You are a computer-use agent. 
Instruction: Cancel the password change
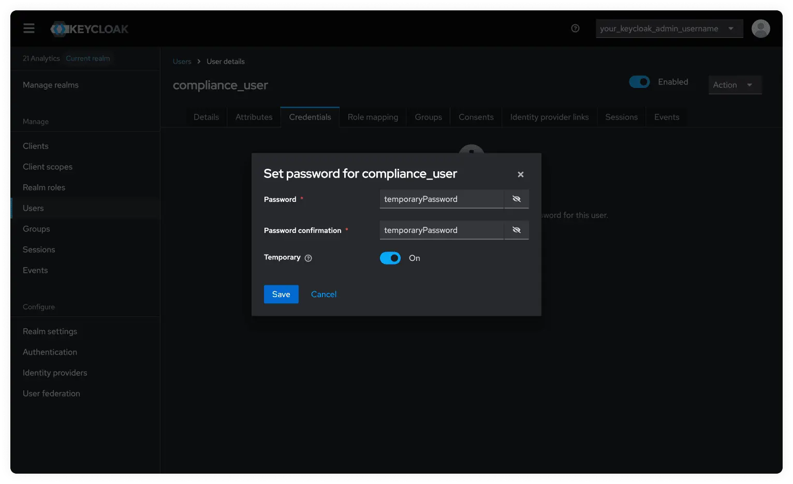pos(324,294)
